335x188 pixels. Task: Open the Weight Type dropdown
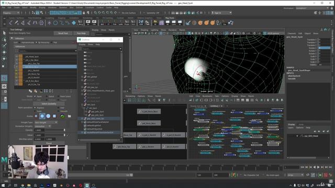[x=46, y=123]
